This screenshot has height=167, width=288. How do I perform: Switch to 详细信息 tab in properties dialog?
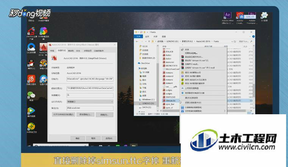click(x=88, y=50)
